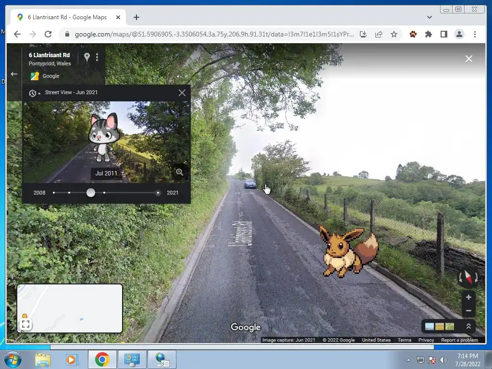Image resolution: width=492 pixels, height=369 pixels.
Task: Open the globe checklist taskbar app
Action: [162, 359]
